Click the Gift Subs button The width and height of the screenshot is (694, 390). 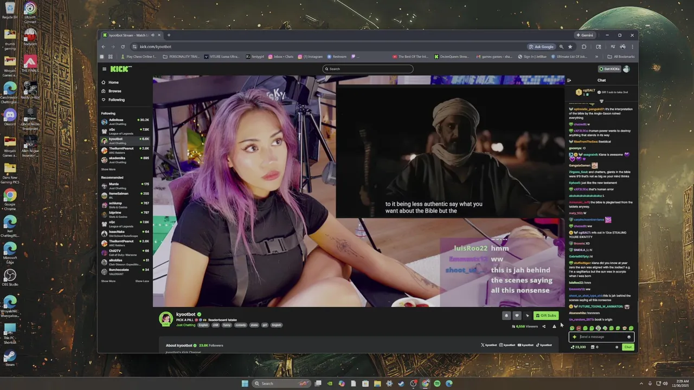(x=545, y=315)
